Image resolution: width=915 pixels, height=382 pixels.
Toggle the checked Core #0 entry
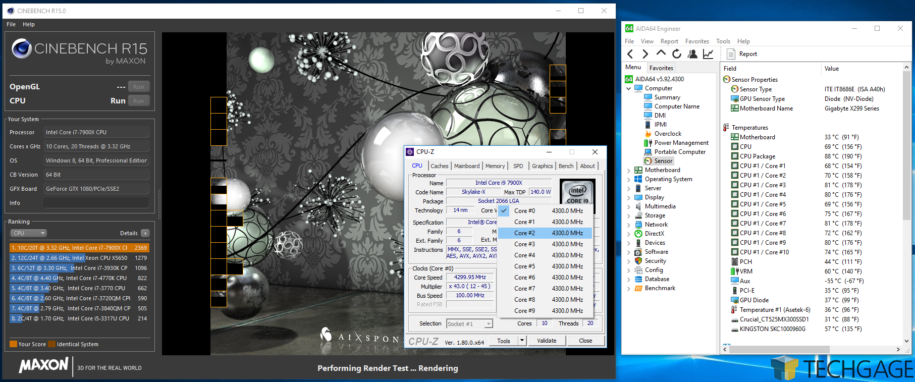pos(545,211)
